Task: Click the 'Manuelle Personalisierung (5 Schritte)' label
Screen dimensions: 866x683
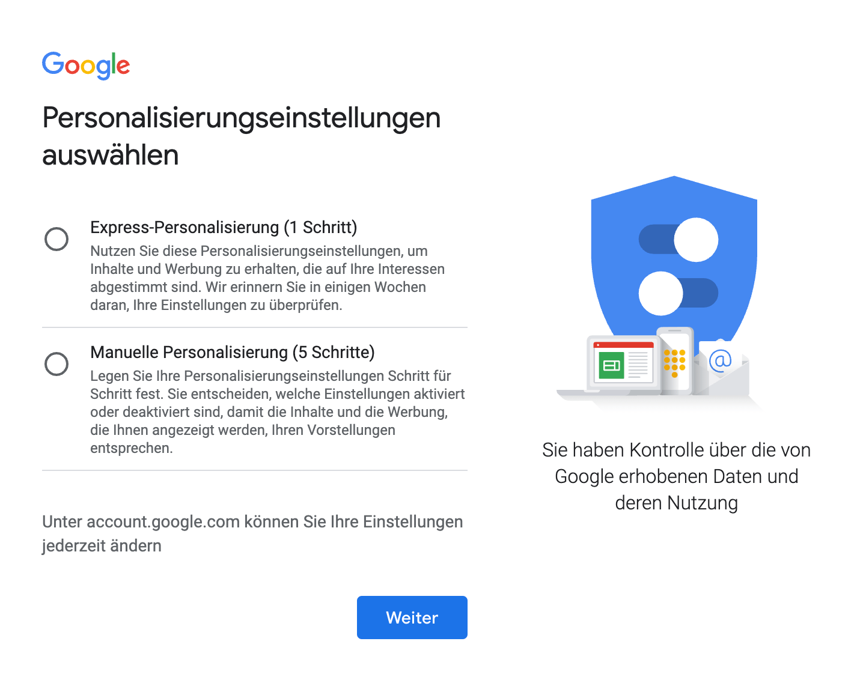Action: point(232,352)
